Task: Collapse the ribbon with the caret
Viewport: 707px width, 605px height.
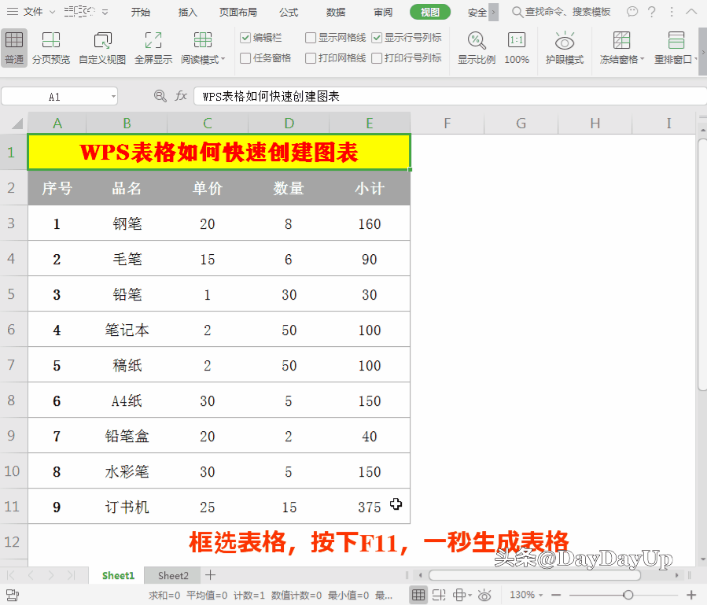Action: [x=691, y=12]
